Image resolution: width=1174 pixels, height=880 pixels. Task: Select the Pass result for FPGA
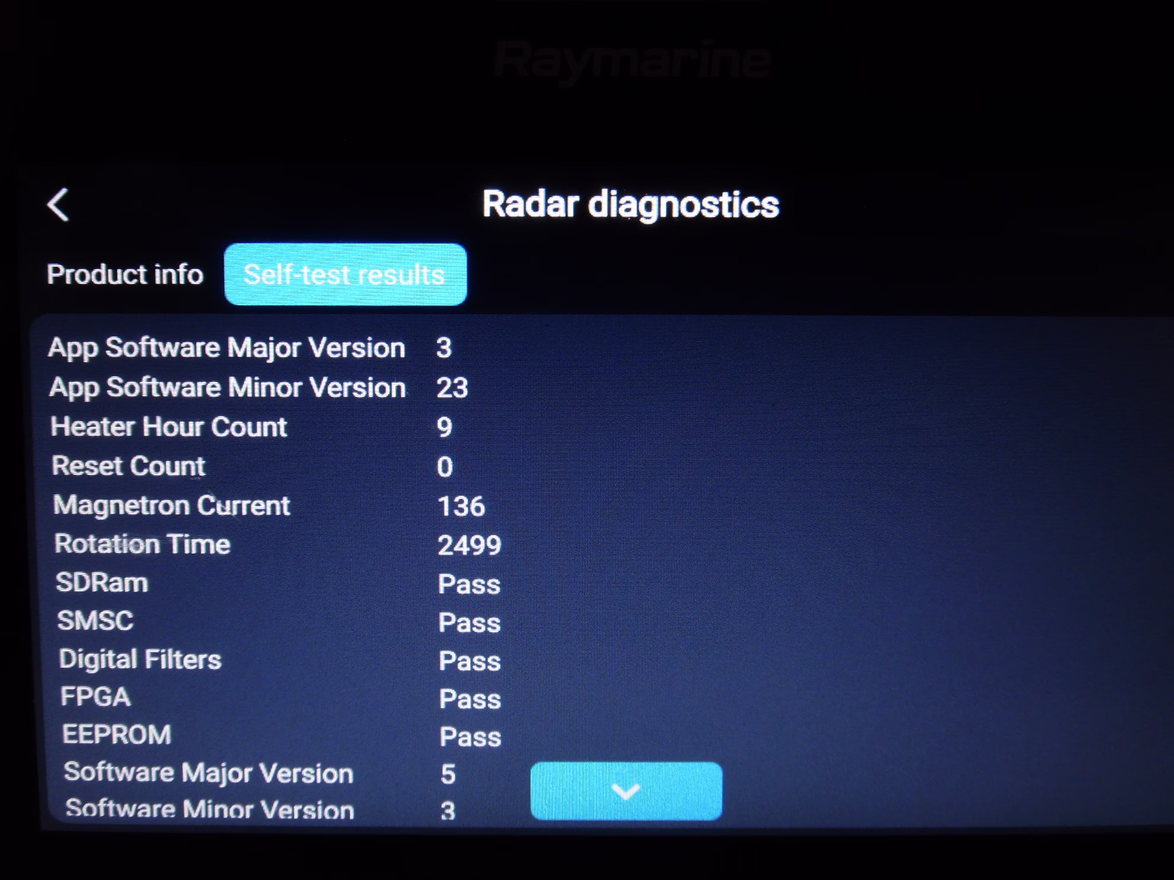(x=470, y=700)
